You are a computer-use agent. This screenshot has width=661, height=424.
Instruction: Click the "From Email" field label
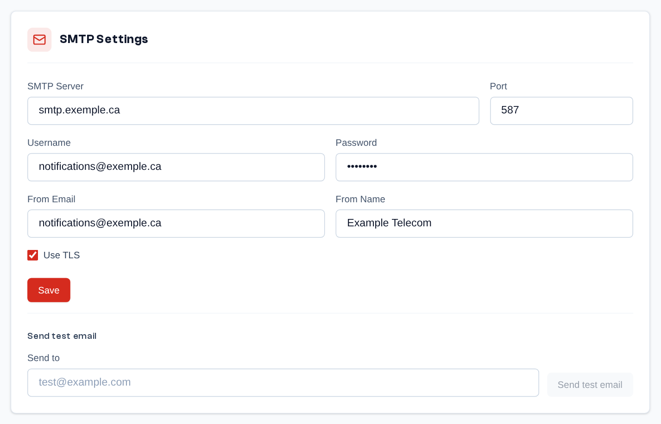(x=51, y=200)
